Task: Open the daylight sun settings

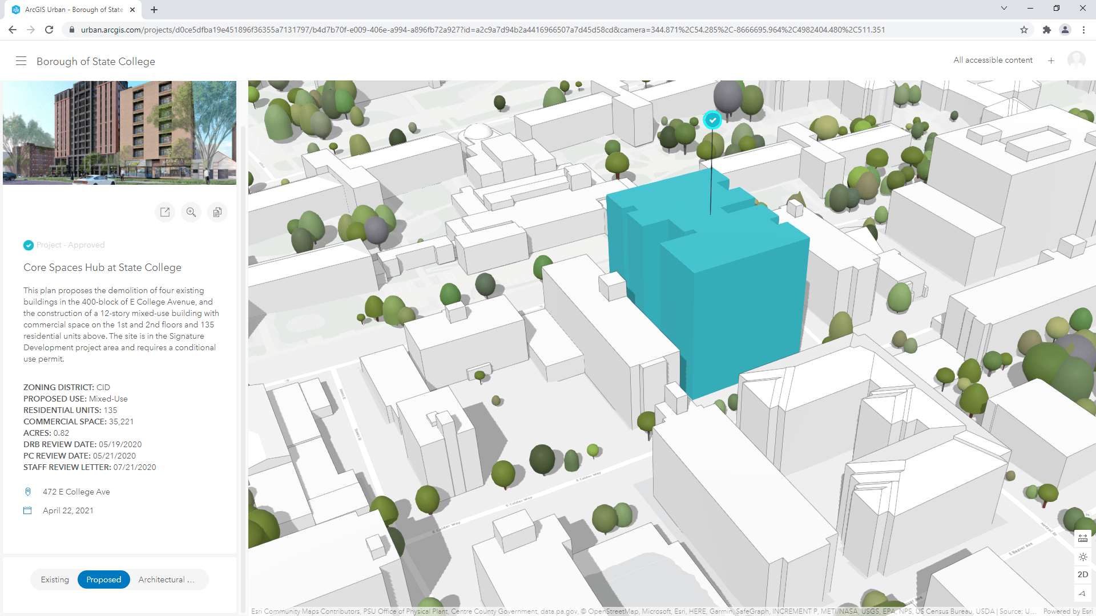Action: coord(1083,557)
